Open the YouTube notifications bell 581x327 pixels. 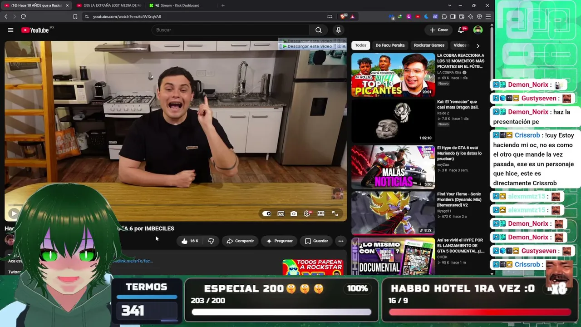462,30
